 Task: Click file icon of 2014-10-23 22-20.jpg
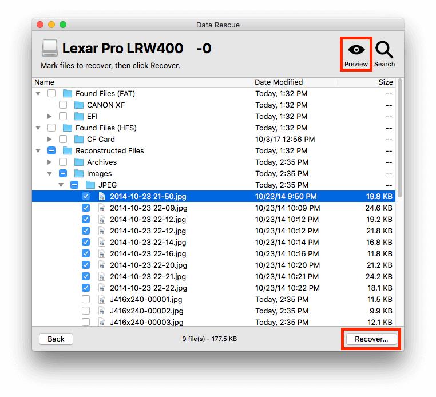(x=102, y=265)
